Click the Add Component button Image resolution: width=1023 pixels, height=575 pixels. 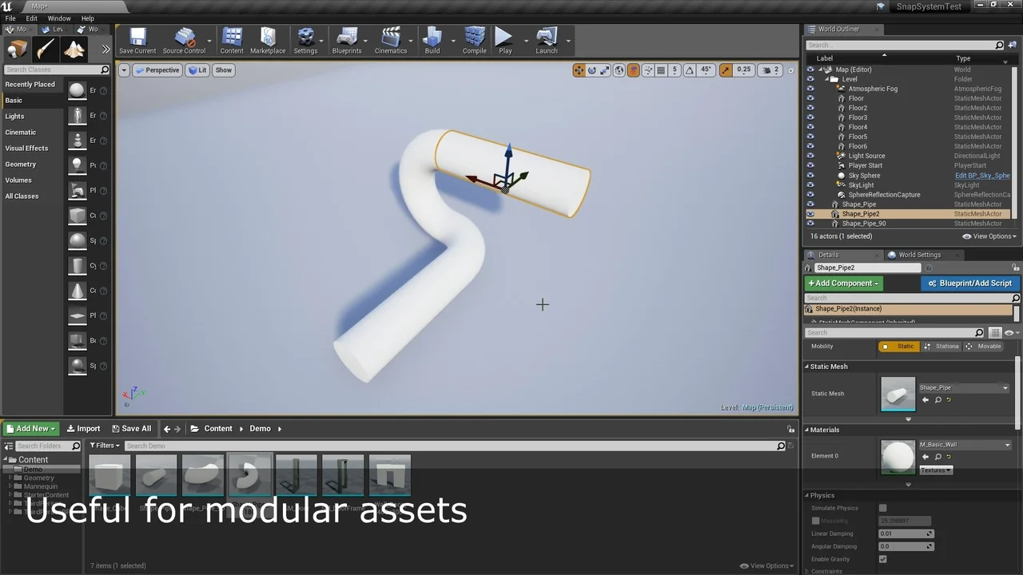click(x=843, y=284)
